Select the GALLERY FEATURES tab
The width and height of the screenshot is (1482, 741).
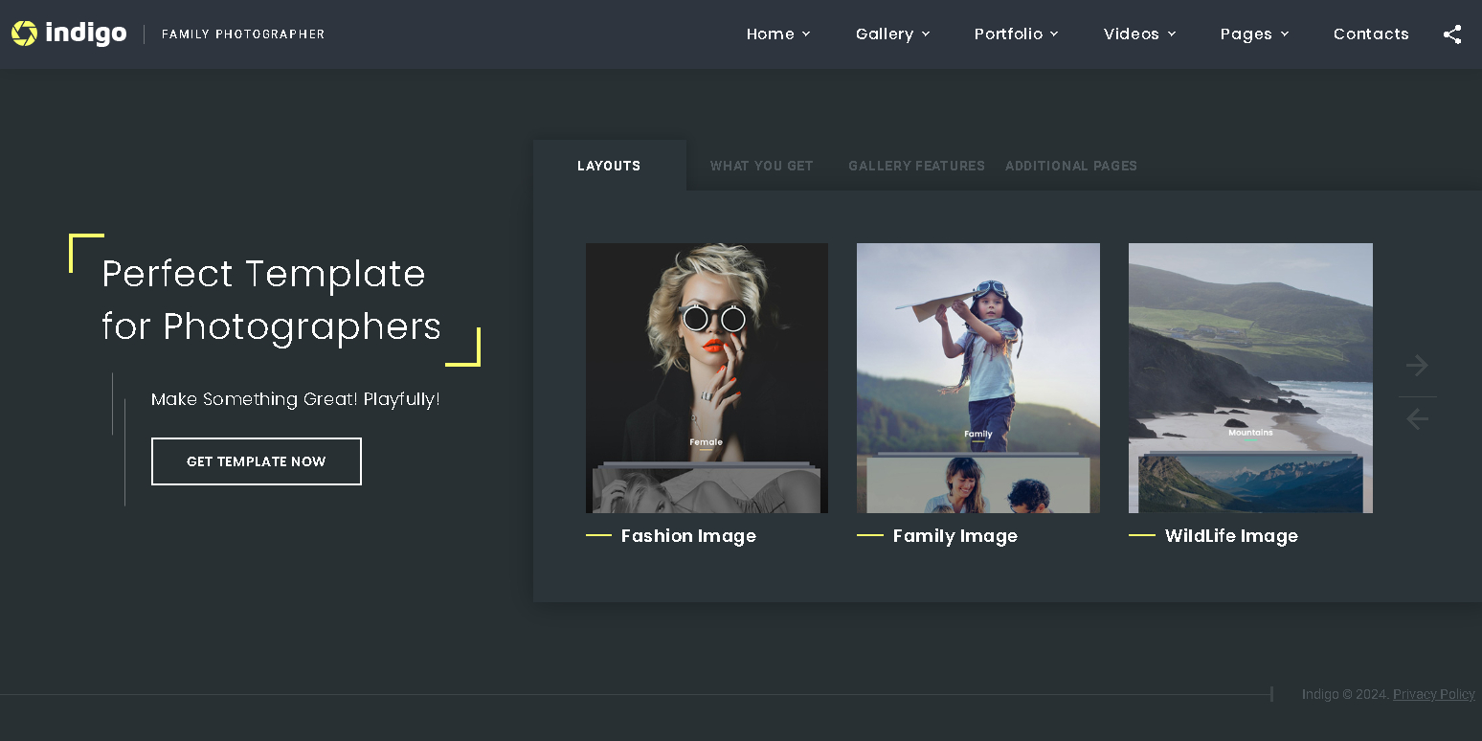(x=916, y=166)
